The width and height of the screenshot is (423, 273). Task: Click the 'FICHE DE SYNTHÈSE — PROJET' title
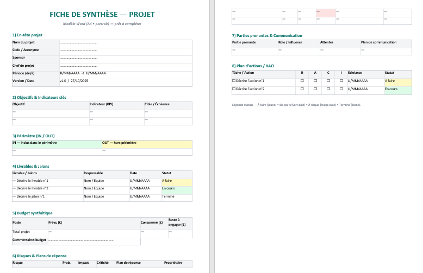pos(102,15)
